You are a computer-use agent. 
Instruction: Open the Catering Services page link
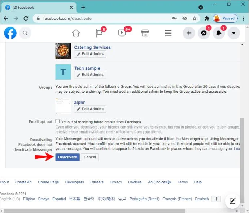click(92, 47)
